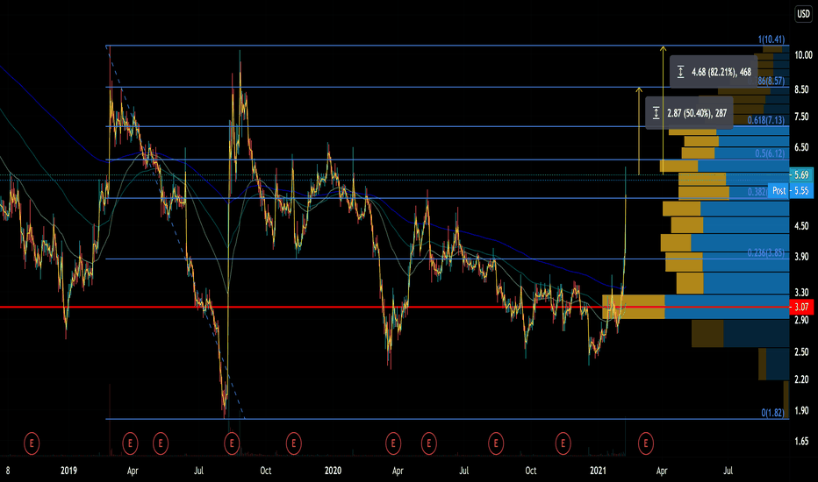The width and height of the screenshot is (818, 482).
Task: Click the 3.30 price axis value
Action: pyautogui.click(x=802, y=293)
